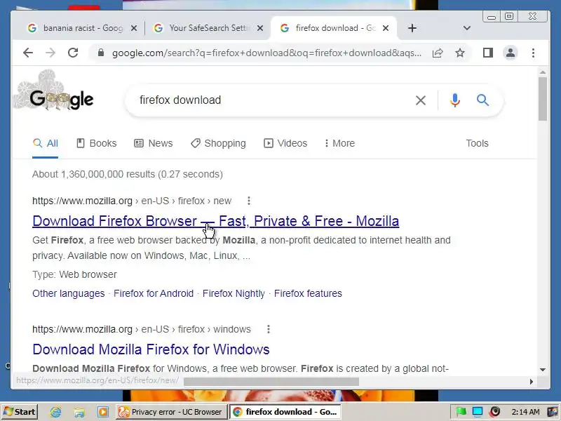Open the Chrome side panel
This screenshot has height=421, width=561.
488,53
